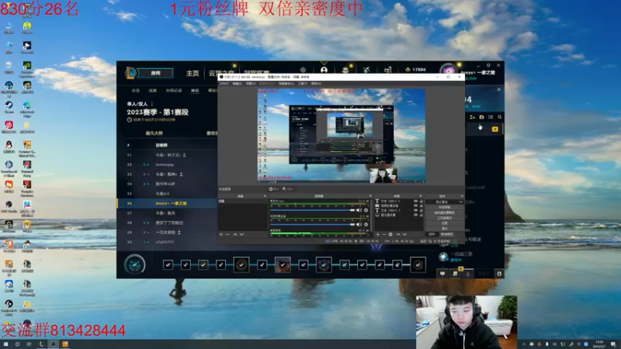Move scene up with the scenes arrow

point(235,235)
